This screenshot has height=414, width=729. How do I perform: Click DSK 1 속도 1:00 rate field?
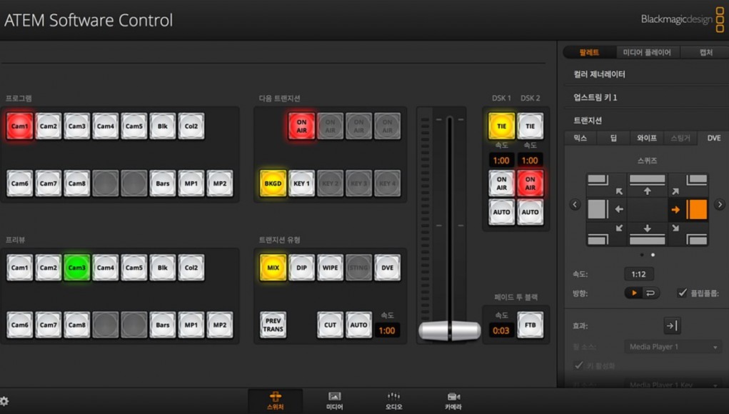(501, 161)
